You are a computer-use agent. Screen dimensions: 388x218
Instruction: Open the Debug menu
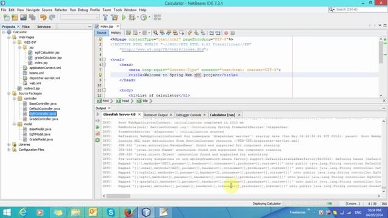(x=83, y=10)
